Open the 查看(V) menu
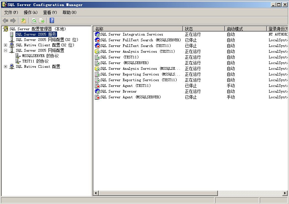This screenshot has height=204, width=289. point(50,12)
